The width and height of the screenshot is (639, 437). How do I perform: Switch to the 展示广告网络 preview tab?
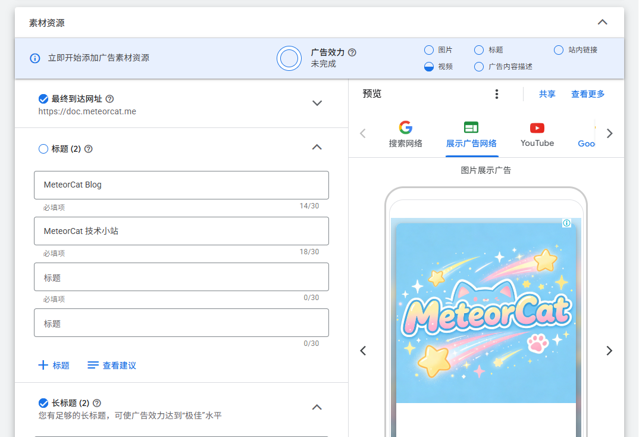[471, 135]
